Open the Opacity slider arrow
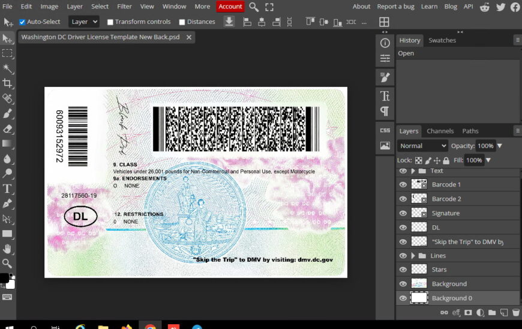The height and width of the screenshot is (329, 522). tap(500, 146)
